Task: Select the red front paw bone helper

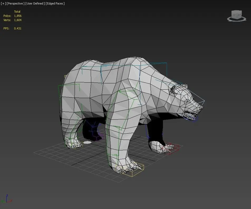Action: pos(171,149)
